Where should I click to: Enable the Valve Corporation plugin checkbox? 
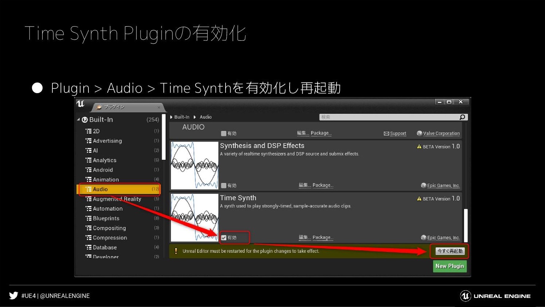point(224,133)
